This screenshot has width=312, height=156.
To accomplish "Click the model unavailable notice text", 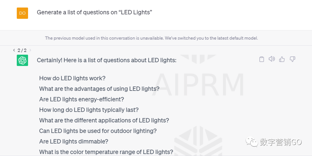I will (151, 38).
